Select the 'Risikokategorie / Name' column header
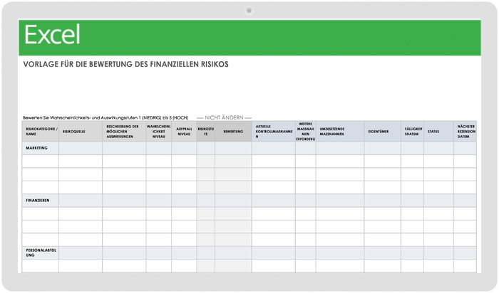 pos(41,132)
